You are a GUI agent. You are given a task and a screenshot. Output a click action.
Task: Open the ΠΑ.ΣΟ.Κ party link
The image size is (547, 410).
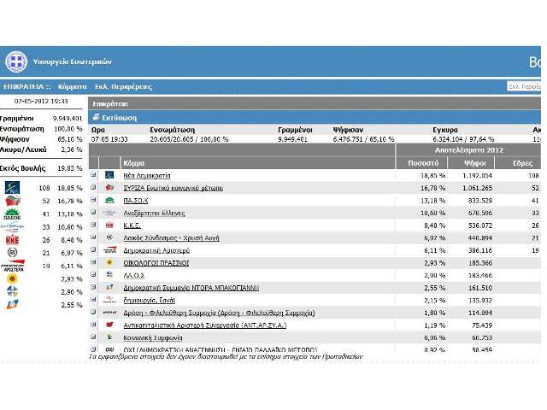tap(140, 200)
